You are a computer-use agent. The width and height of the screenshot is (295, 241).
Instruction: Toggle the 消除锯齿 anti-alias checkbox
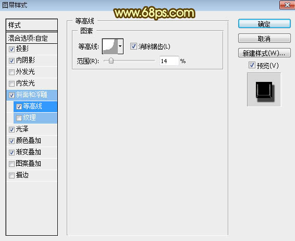click(133, 46)
